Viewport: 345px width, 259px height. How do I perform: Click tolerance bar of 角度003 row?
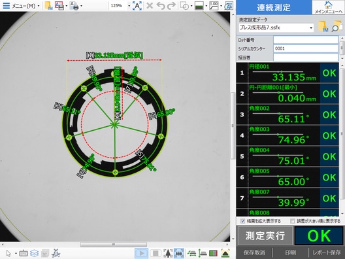[x=278, y=134]
